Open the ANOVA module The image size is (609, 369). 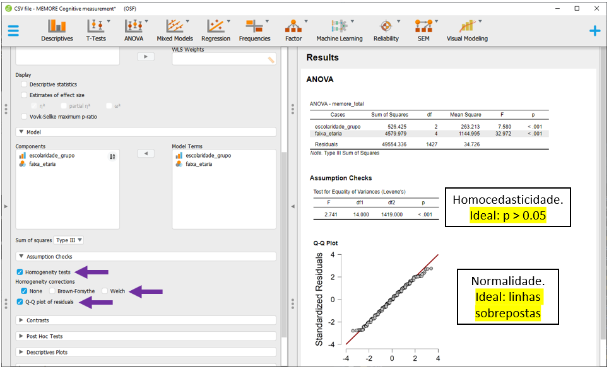[134, 31]
